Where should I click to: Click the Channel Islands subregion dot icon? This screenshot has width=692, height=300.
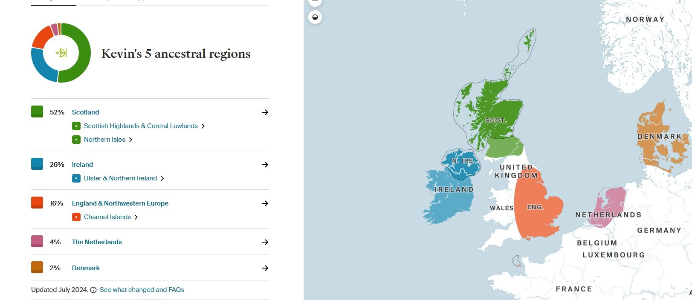click(76, 217)
